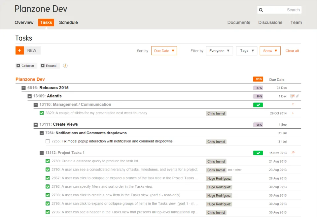The width and height of the screenshot is (317, 217).
Task: Open the info icon beside Expand
Action: click(65, 66)
